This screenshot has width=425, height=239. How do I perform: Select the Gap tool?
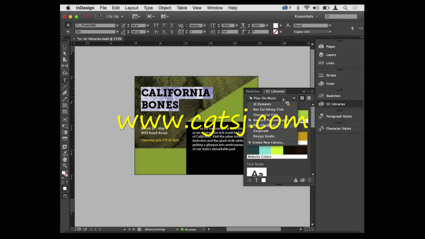[x=64, y=66]
